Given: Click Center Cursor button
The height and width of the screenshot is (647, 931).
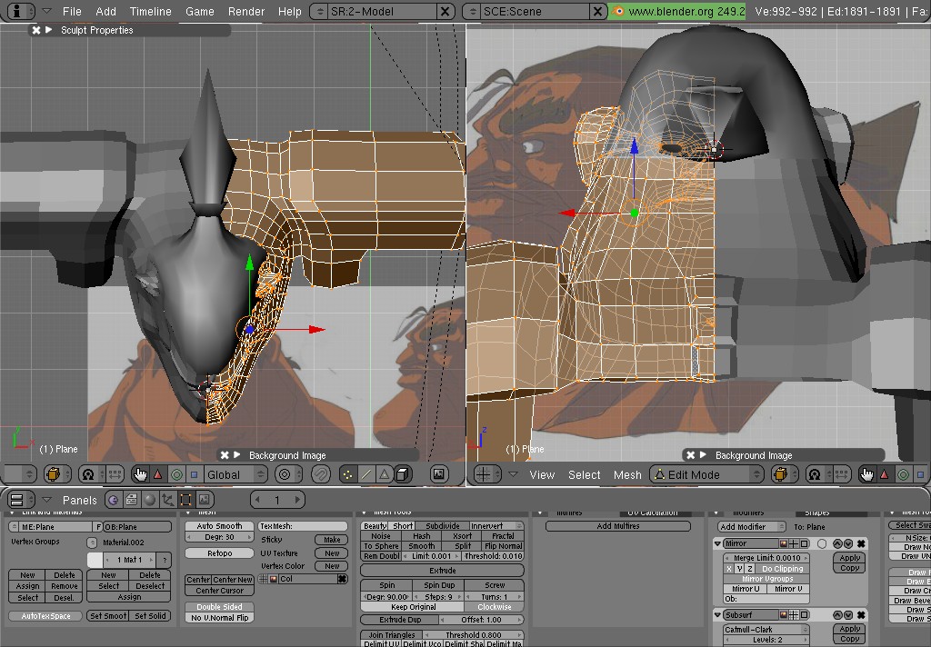Looking at the screenshot, I should tap(220, 591).
